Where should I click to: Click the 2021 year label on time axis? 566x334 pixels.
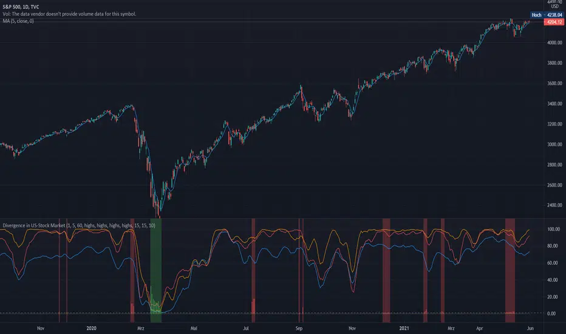click(x=404, y=328)
